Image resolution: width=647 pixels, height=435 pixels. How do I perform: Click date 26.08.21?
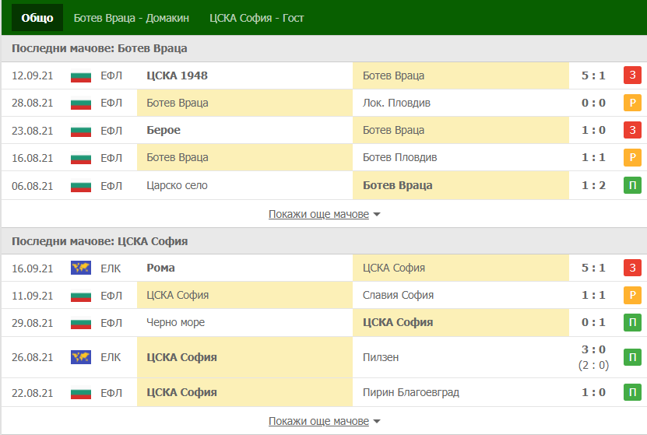click(x=33, y=357)
